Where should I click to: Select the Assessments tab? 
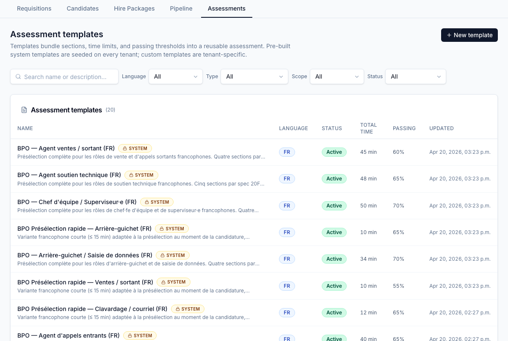[226, 8]
